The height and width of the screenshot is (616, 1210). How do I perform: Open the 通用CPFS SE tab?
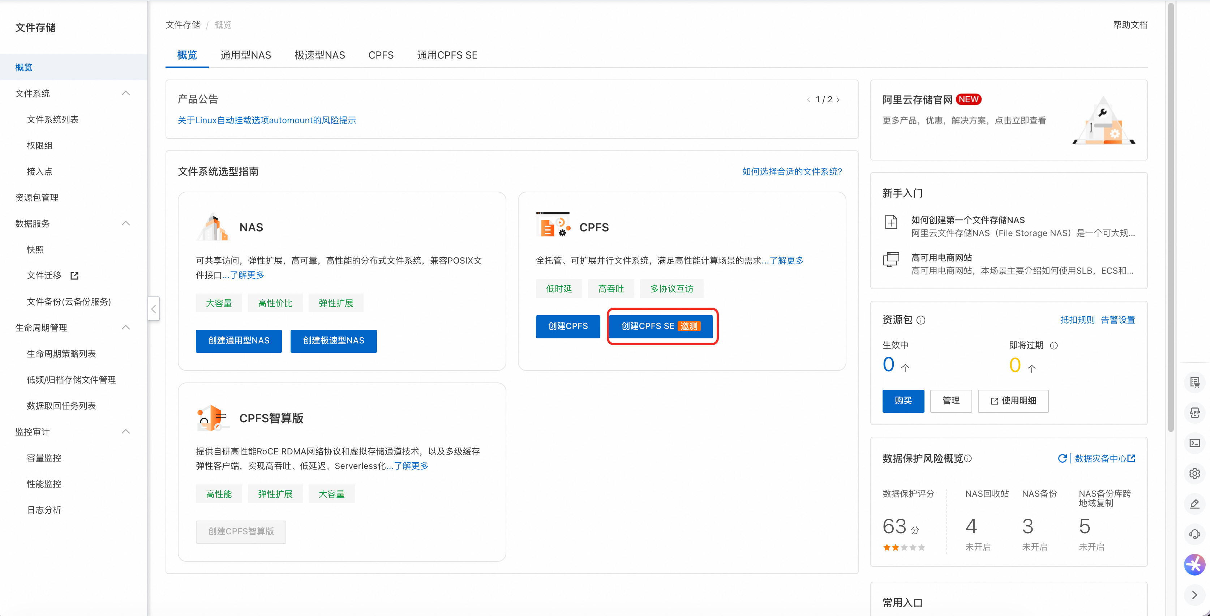point(447,55)
